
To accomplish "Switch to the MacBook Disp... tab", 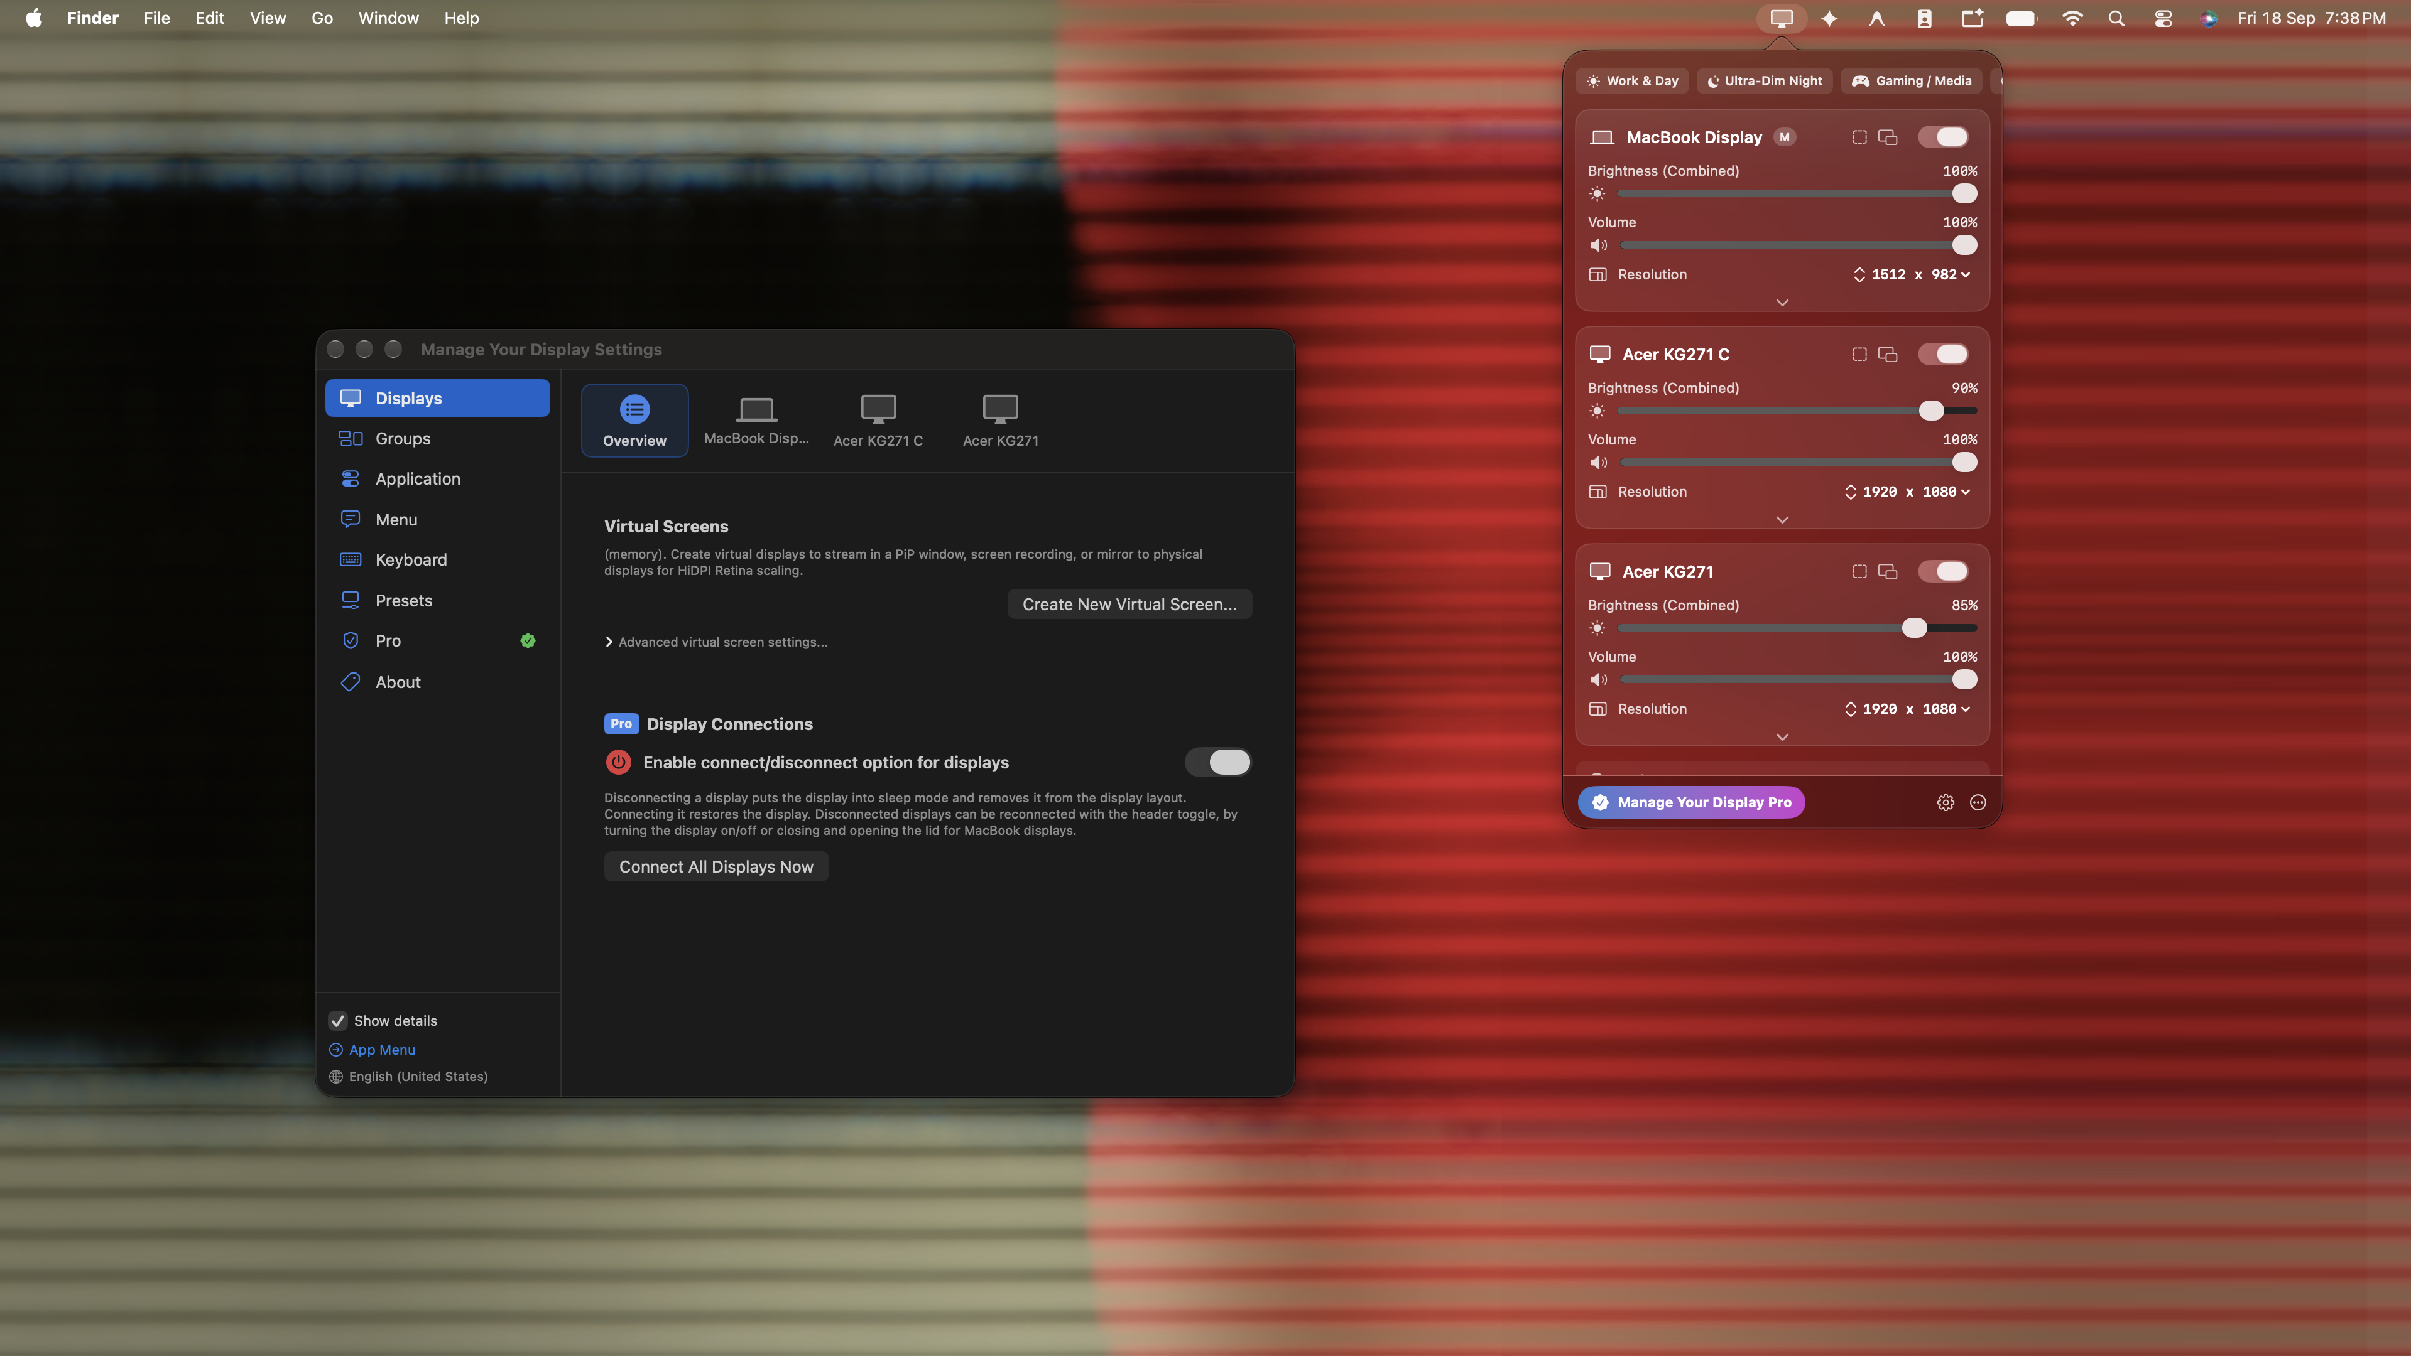I will [755, 421].
